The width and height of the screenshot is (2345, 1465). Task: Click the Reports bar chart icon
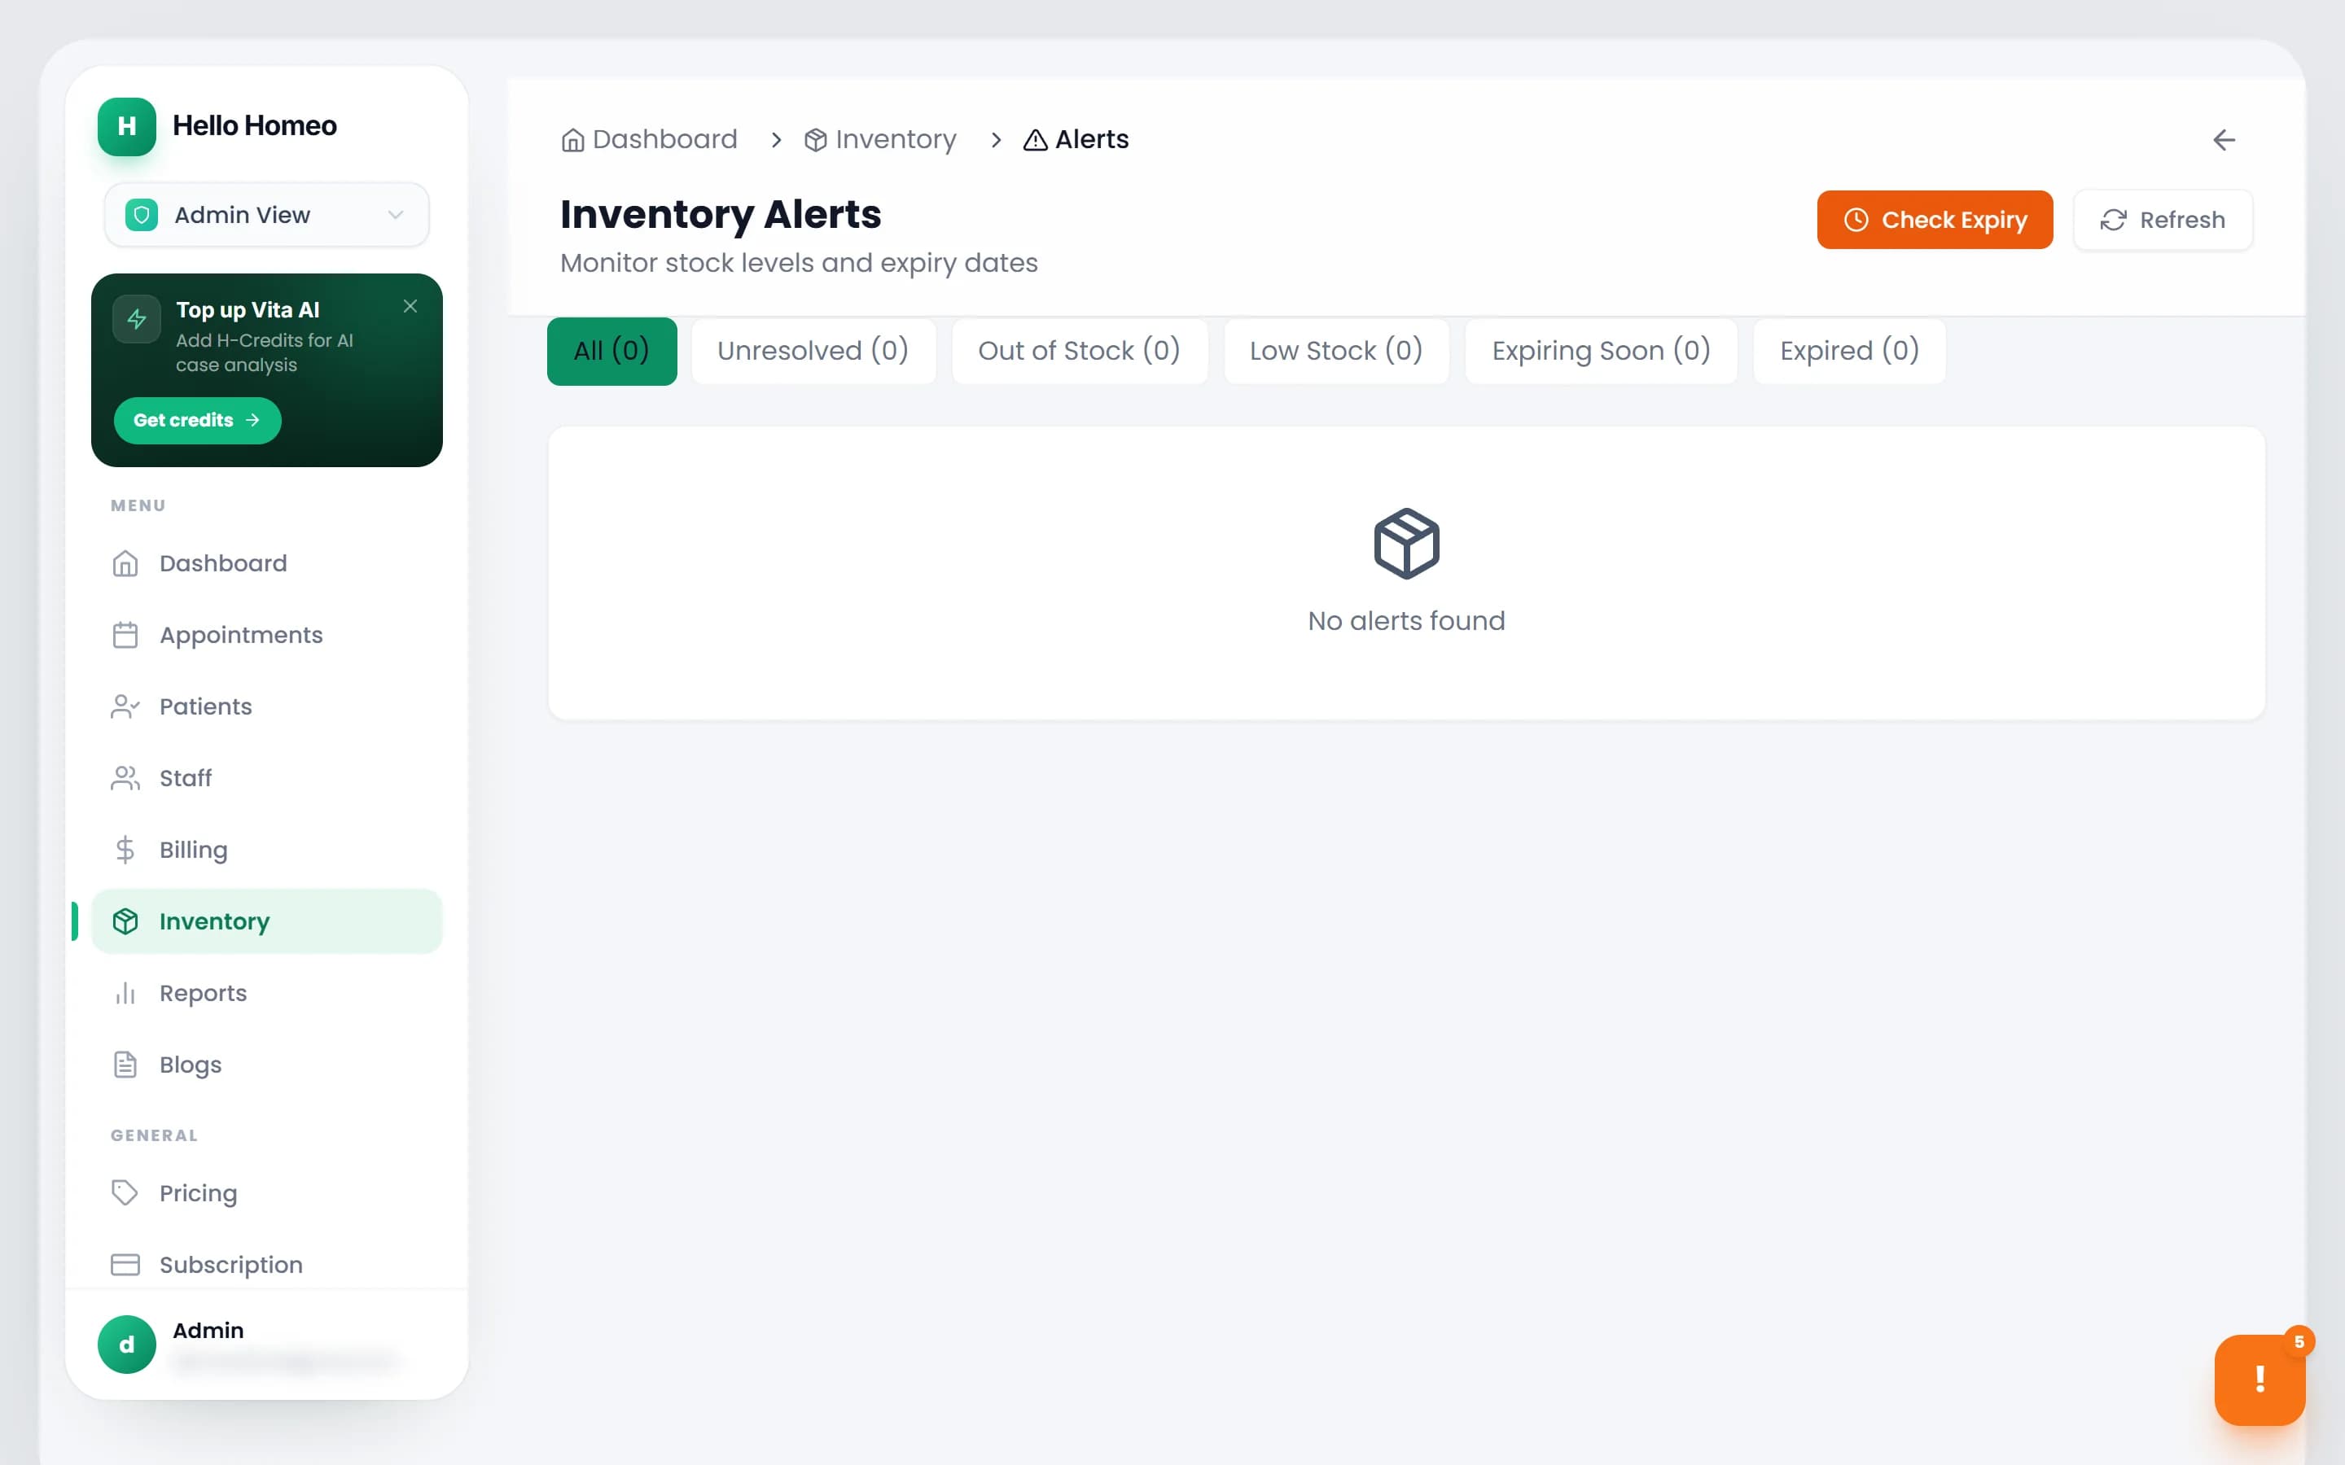(125, 993)
